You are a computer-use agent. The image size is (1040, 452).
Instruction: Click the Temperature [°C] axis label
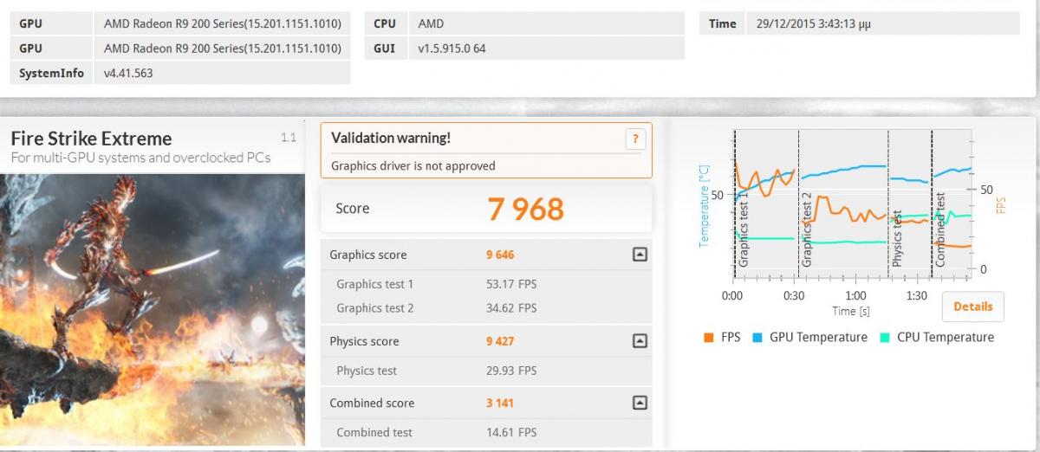tap(704, 205)
